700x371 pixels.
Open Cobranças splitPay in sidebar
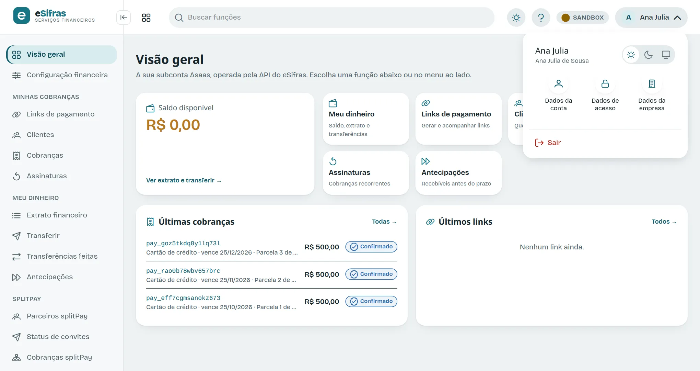click(62, 358)
